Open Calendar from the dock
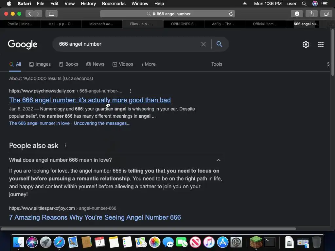 [x=100, y=242]
